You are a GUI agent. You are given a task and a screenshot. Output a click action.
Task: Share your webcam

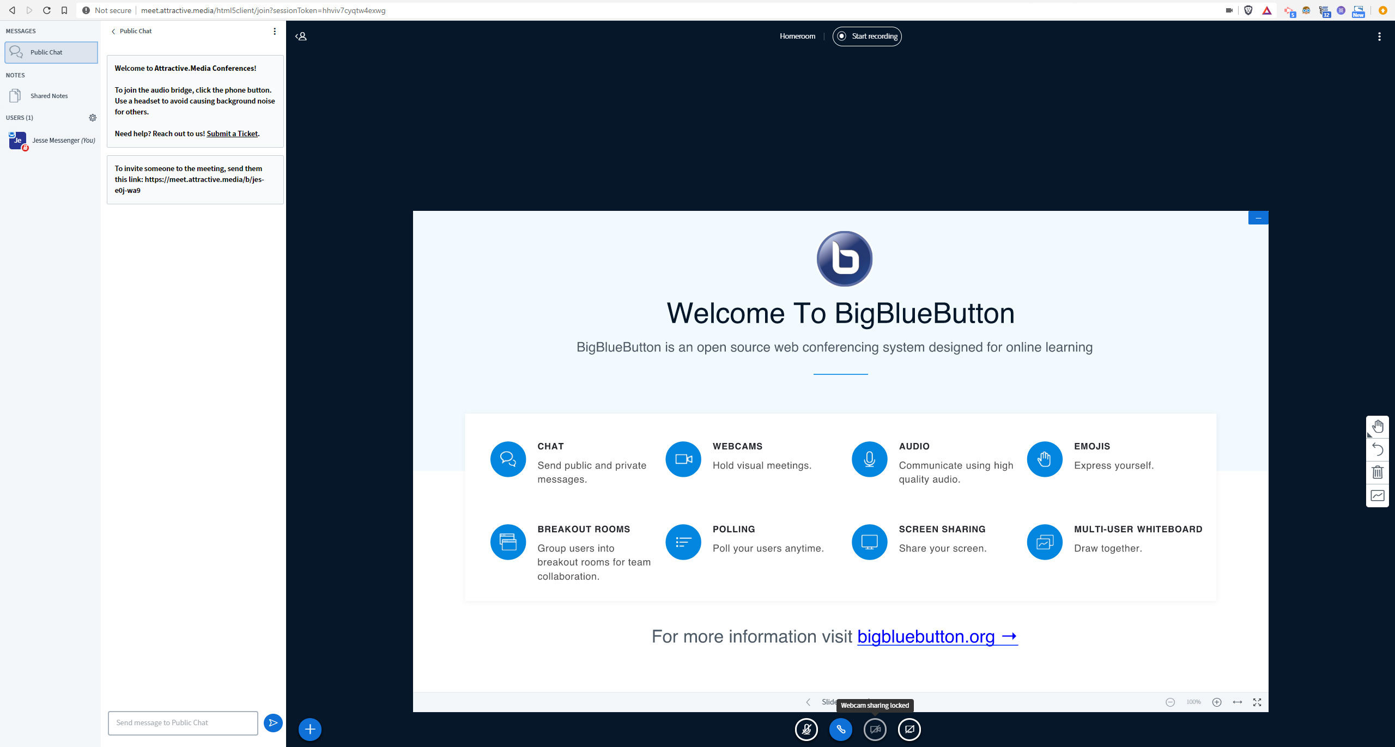click(875, 730)
